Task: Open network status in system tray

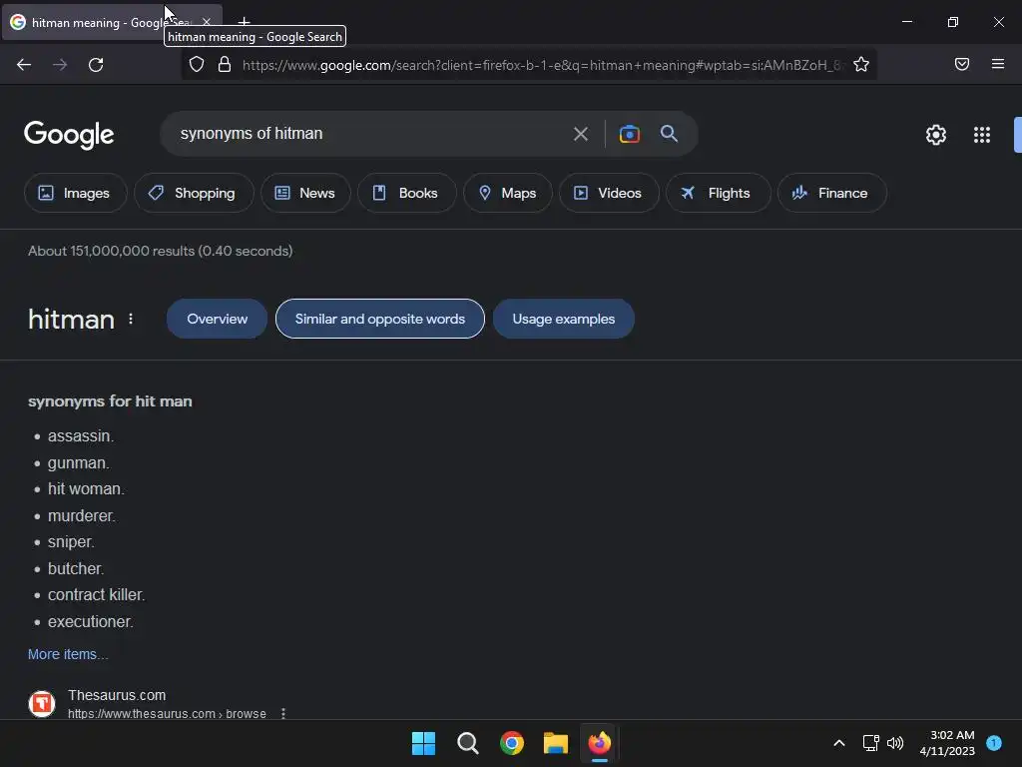Action: pos(870,743)
